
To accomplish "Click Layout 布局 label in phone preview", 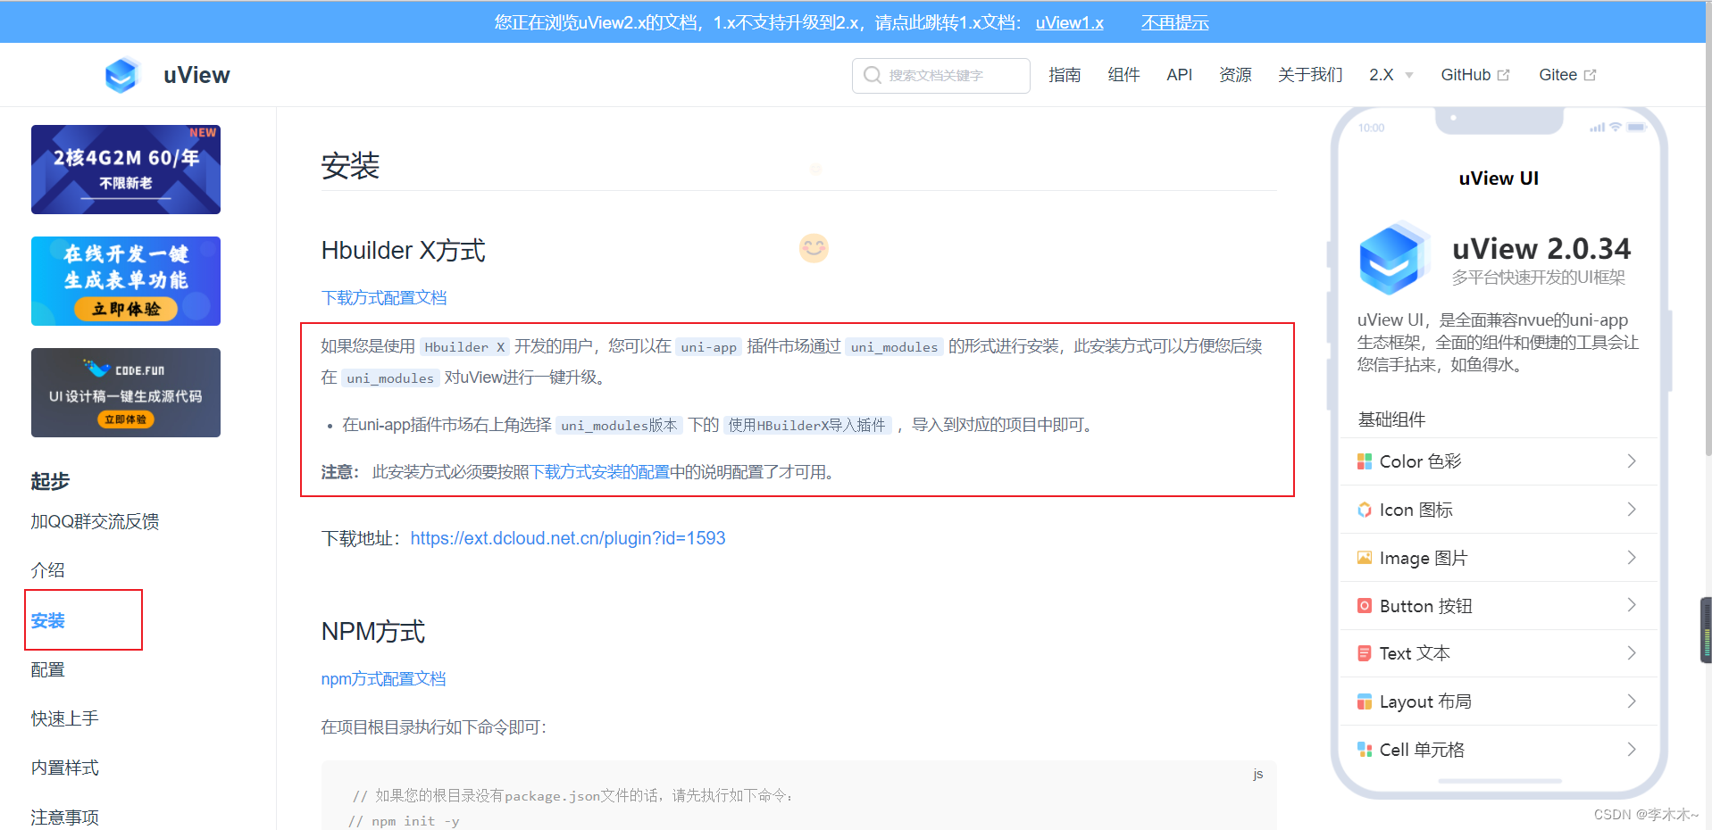I will pos(1425,701).
